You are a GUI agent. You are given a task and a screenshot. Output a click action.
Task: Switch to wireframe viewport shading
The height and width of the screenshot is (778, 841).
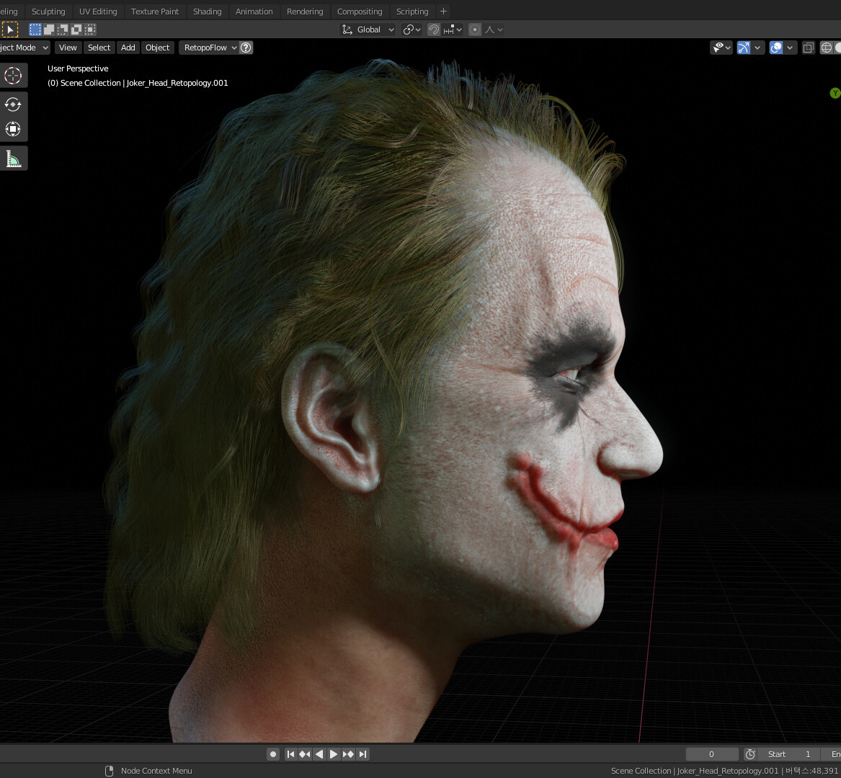click(827, 48)
